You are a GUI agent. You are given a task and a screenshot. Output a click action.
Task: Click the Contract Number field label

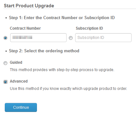tap(25, 28)
